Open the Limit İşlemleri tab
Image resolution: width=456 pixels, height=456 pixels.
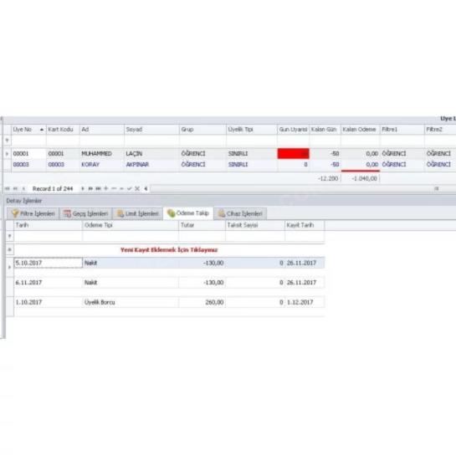click(137, 213)
